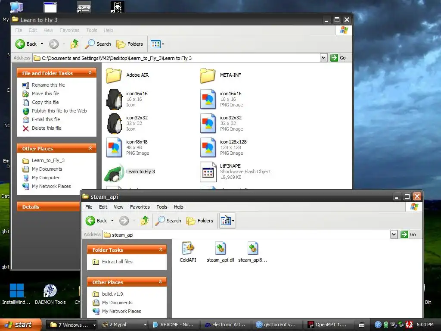Switch to qBittorrent taskbar button
Image resolution: width=441 pixels, height=331 pixels.
[276, 325]
